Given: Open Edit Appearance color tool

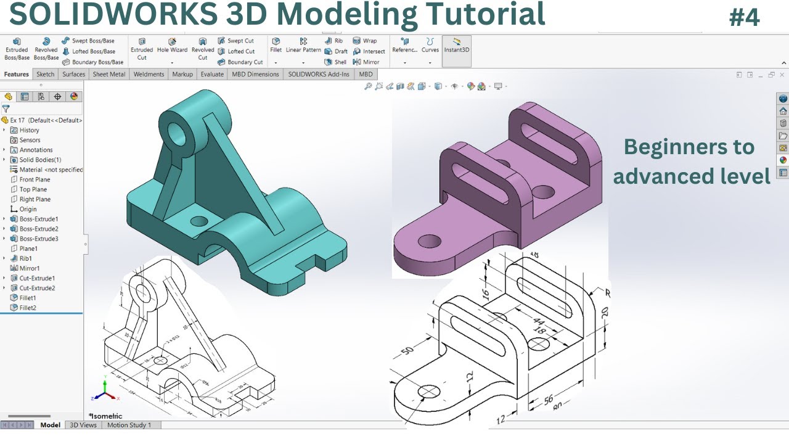Looking at the screenshot, I should [x=471, y=86].
